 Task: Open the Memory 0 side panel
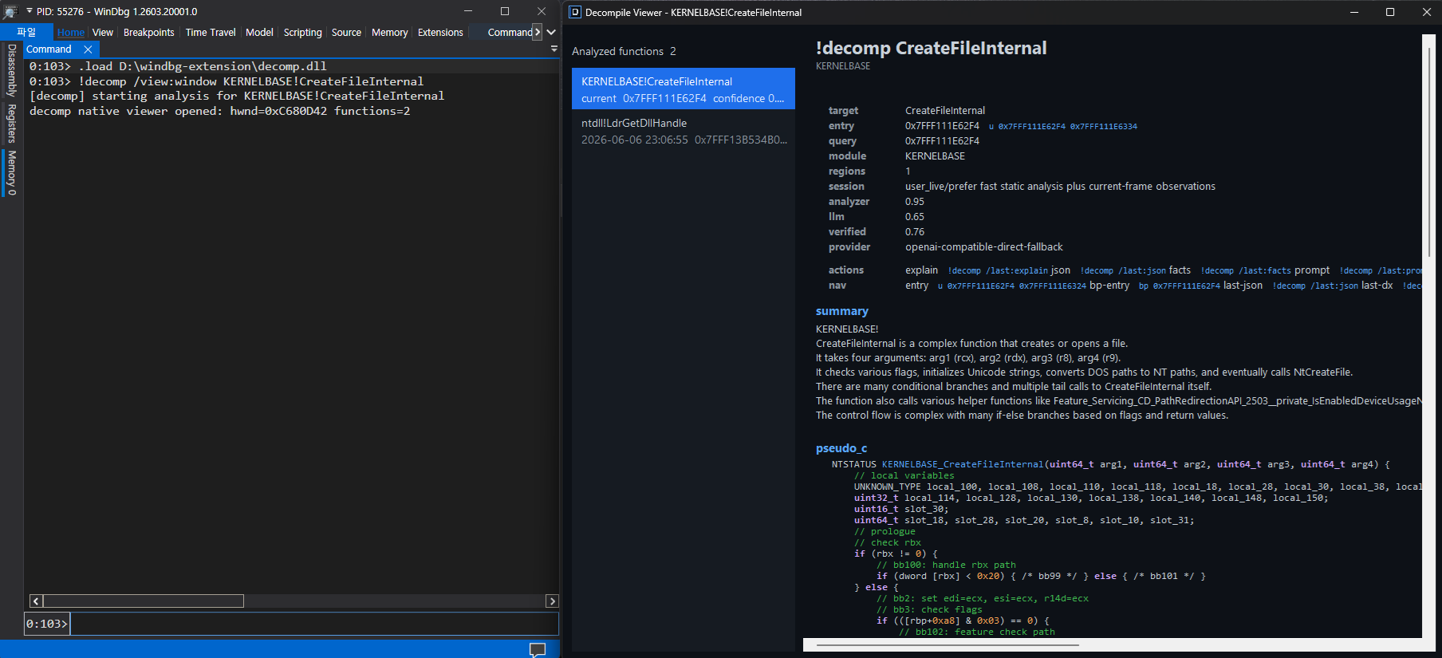(11, 172)
